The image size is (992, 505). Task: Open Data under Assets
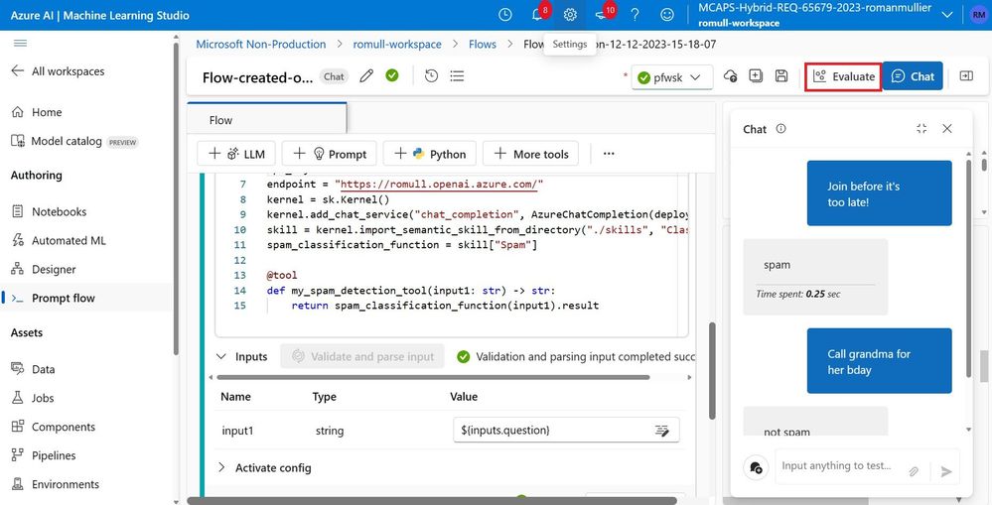click(33, 369)
